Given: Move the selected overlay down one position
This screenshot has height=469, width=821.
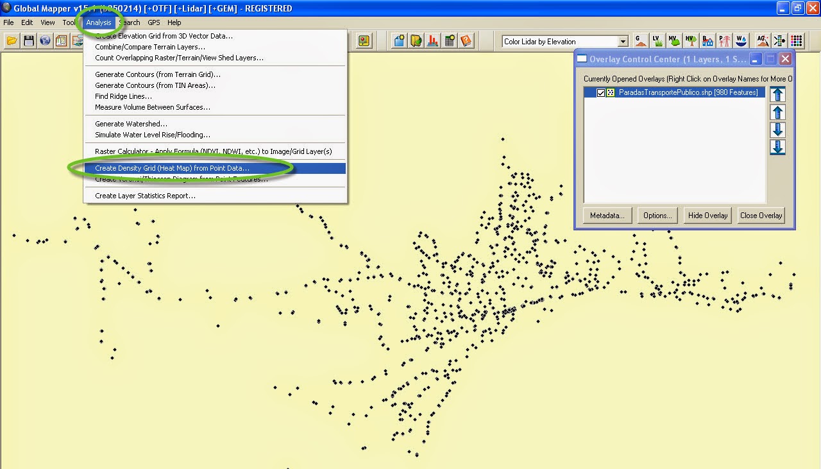Looking at the screenshot, I should coord(777,130).
